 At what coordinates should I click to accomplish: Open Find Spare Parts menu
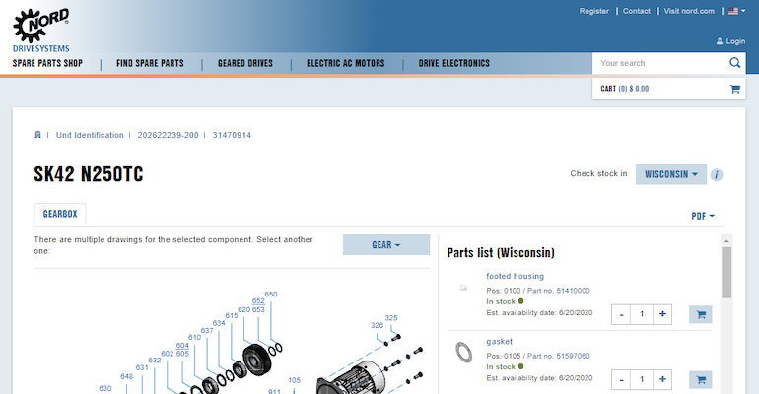point(150,63)
